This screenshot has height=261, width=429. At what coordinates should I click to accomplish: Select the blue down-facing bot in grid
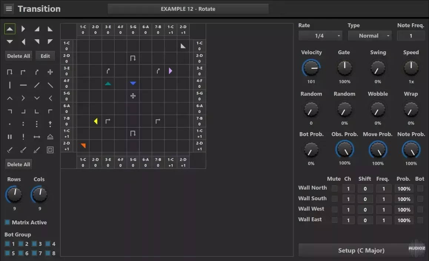coord(133,83)
